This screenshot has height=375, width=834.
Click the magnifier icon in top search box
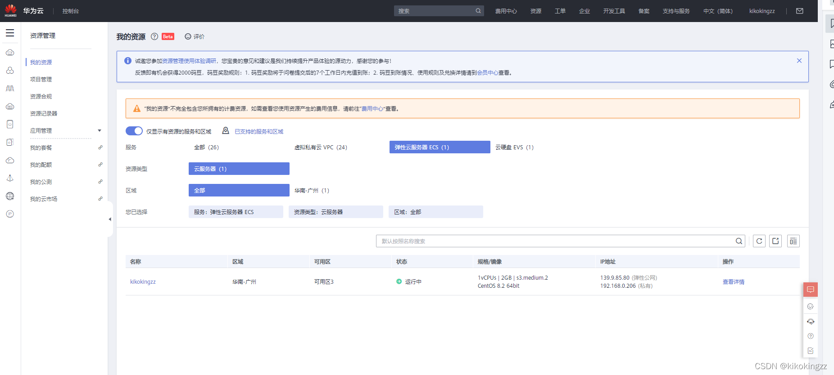click(478, 11)
